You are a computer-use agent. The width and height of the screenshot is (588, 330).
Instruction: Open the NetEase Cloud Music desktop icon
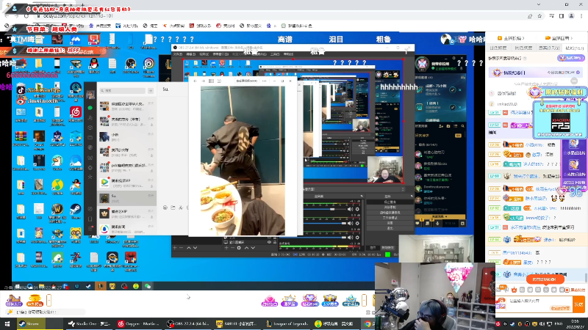tap(76, 114)
